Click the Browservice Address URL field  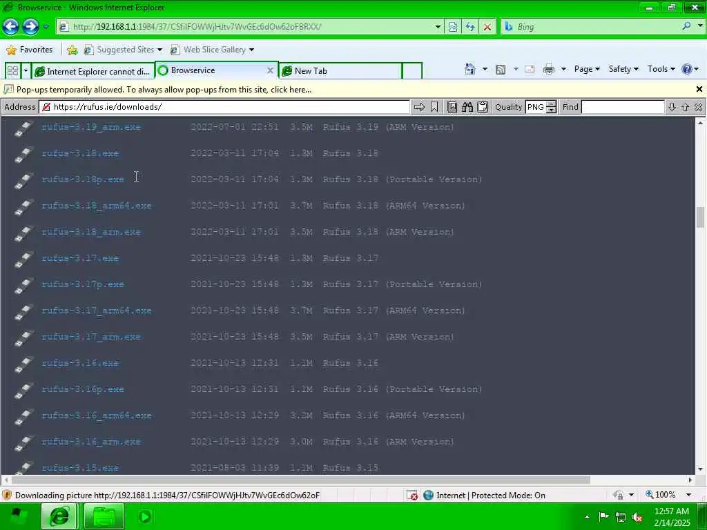pos(224,107)
